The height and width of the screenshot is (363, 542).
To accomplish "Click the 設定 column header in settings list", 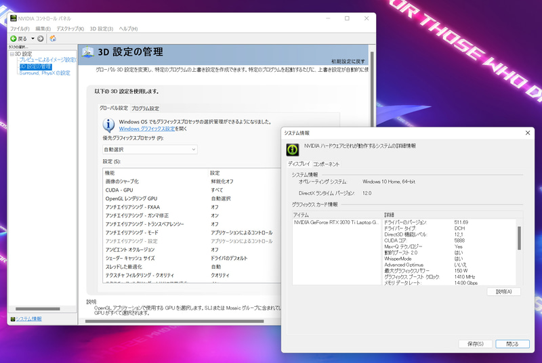I will pos(245,173).
